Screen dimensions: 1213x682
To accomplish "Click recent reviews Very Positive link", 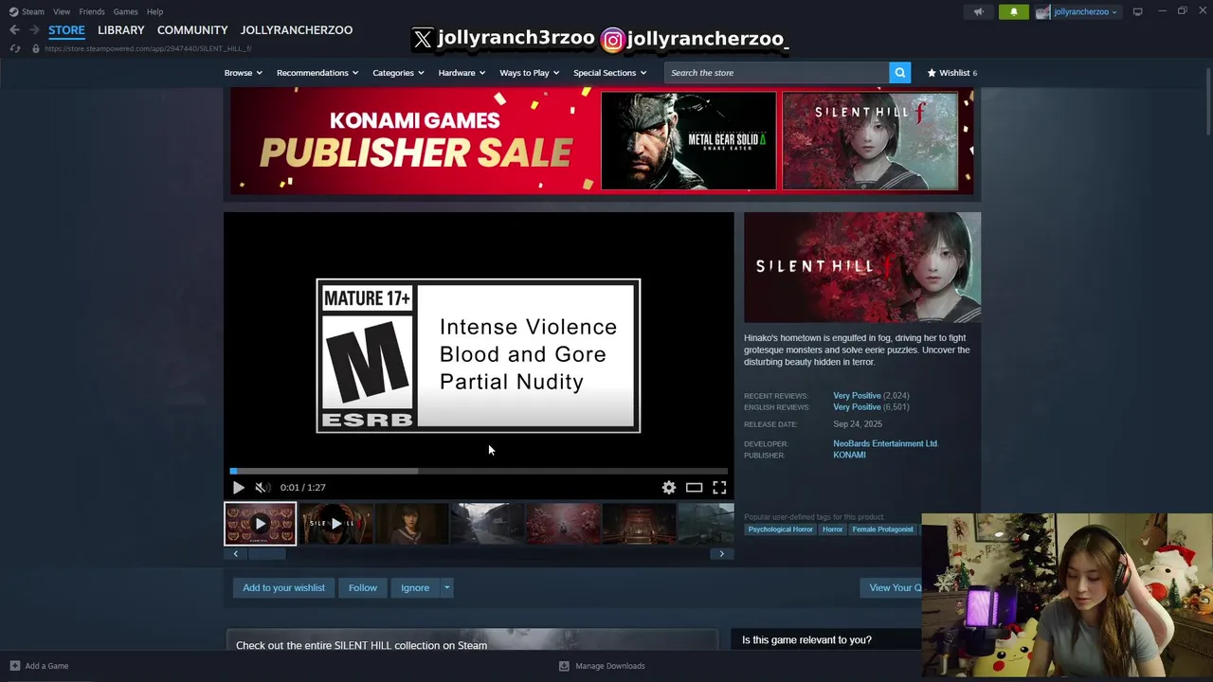I will pyautogui.click(x=857, y=395).
